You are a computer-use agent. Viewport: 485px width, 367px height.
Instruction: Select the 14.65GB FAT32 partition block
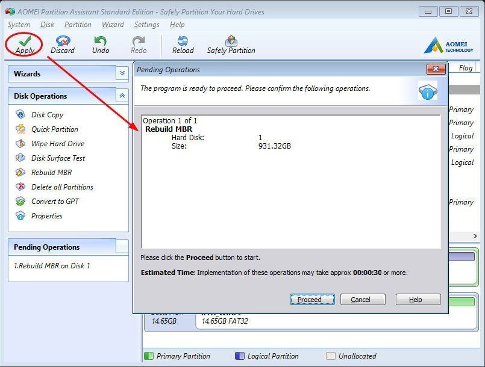point(336,321)
